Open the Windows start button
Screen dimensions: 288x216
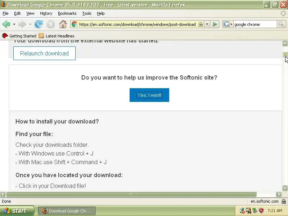[x=17, y=211]
